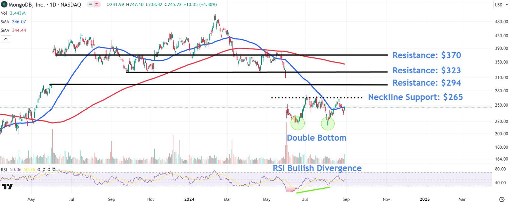The height and width of the screenshot is (202, 510).
Task: Select the Neckline Support: $265 annotation
Action: [x=415, y=97]
